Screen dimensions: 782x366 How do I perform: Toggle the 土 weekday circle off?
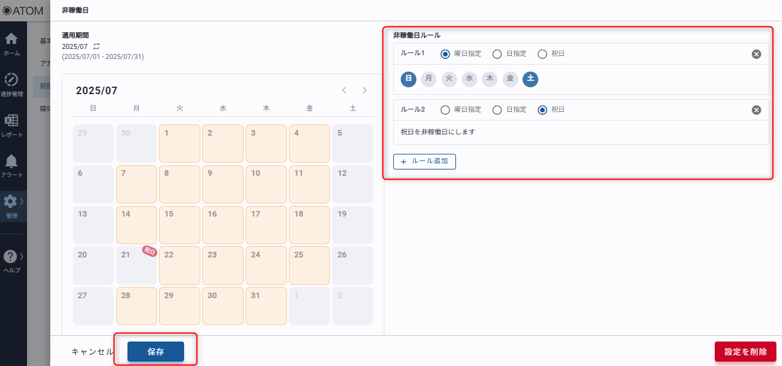(530, 79)
